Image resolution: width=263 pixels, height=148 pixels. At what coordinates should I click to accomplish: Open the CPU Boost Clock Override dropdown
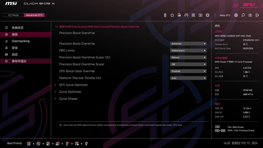pos(188,71)
